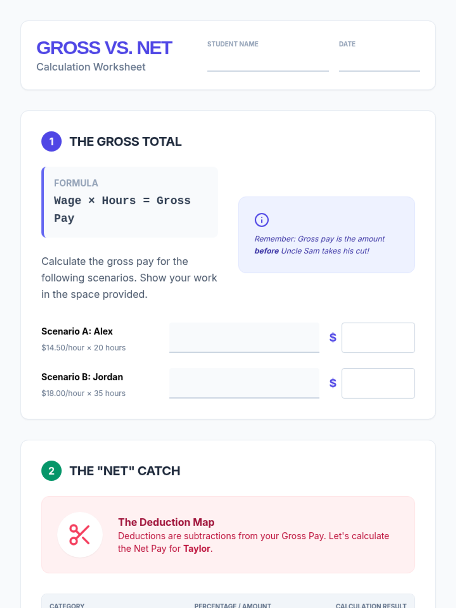Click the dollar sign for Alex's scenario
456x608 pixels.
333,337
